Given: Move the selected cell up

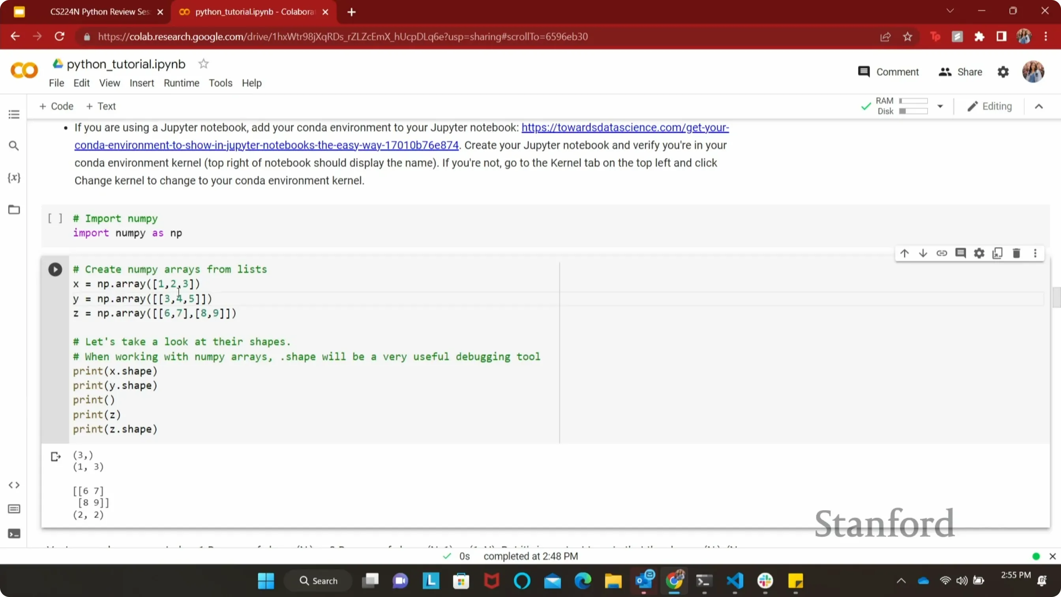Looking at the screenshot, I should tap(904, 253).
